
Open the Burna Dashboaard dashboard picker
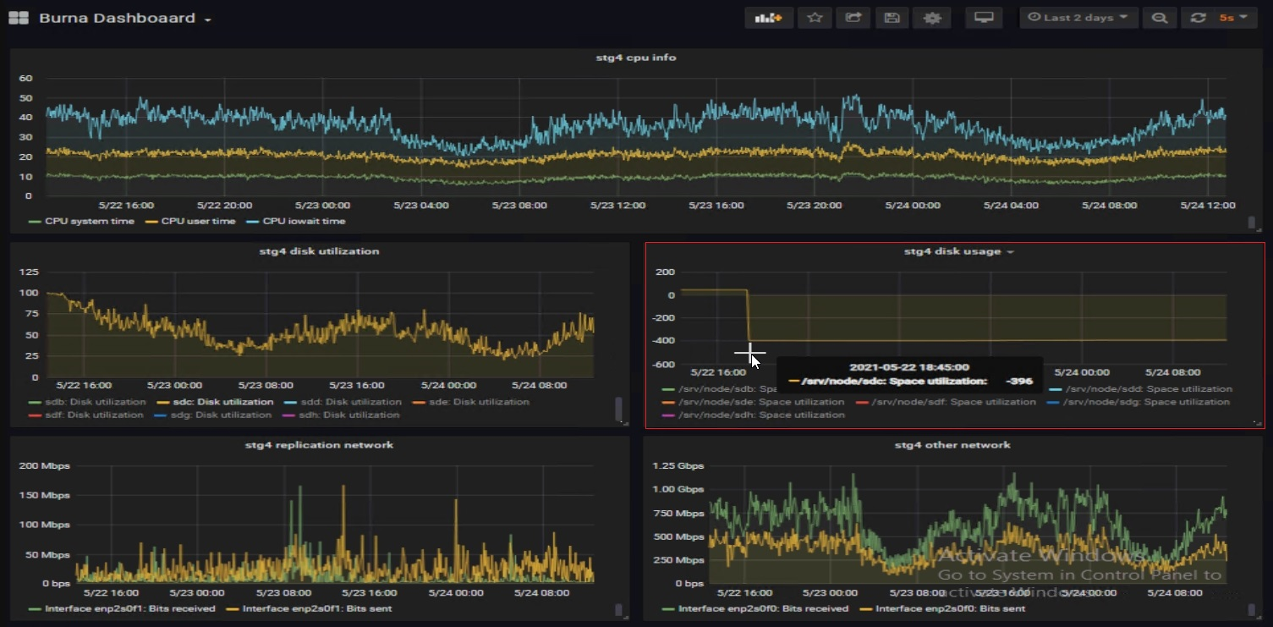(124, 18)
